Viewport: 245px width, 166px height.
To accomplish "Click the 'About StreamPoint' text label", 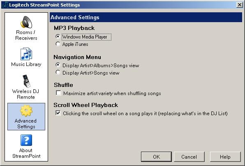I will click(x=26, y=153).
